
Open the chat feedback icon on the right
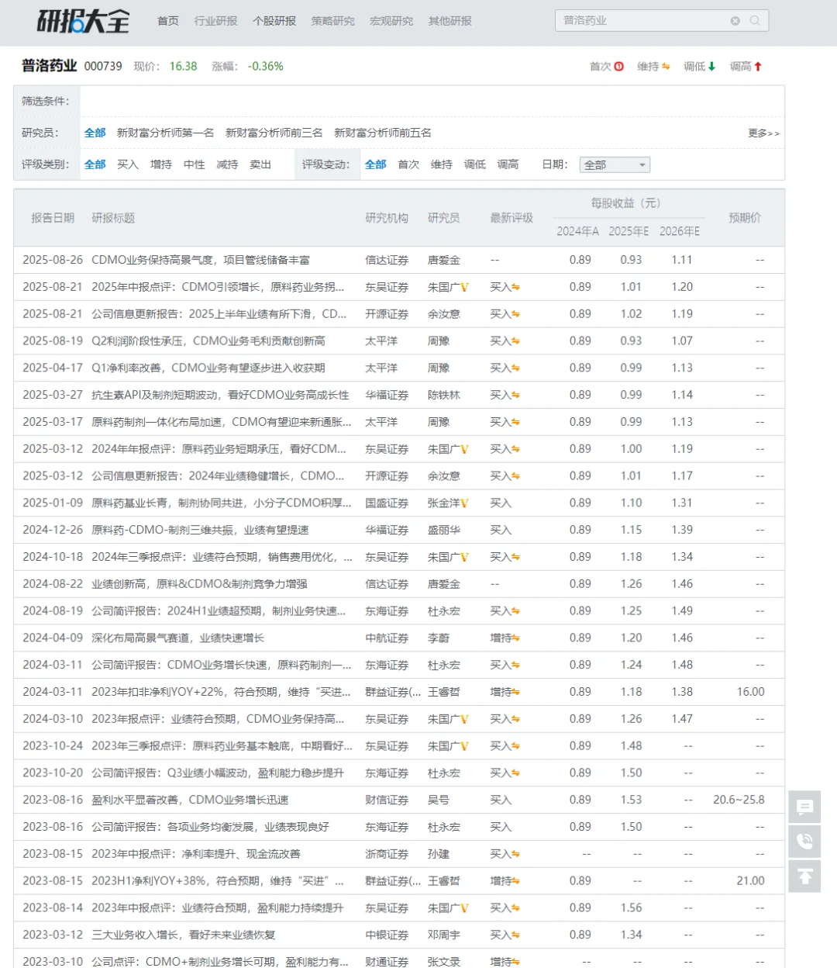point(804,807)
